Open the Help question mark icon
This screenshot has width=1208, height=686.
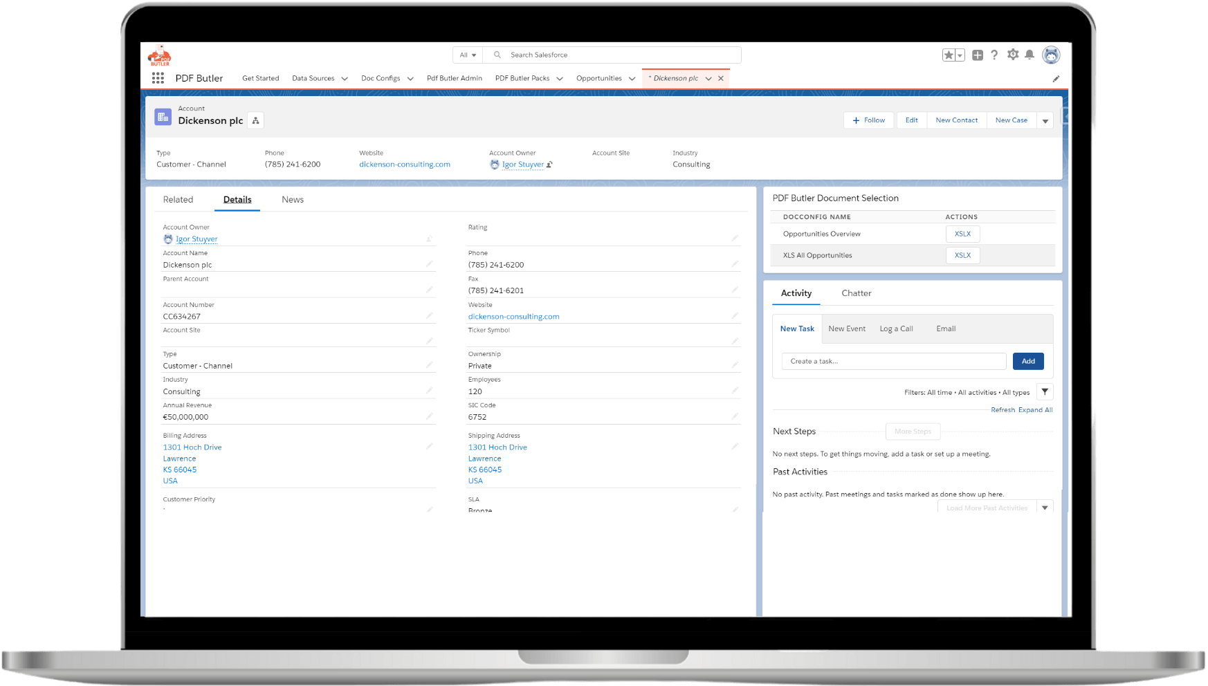click(994, 55)
